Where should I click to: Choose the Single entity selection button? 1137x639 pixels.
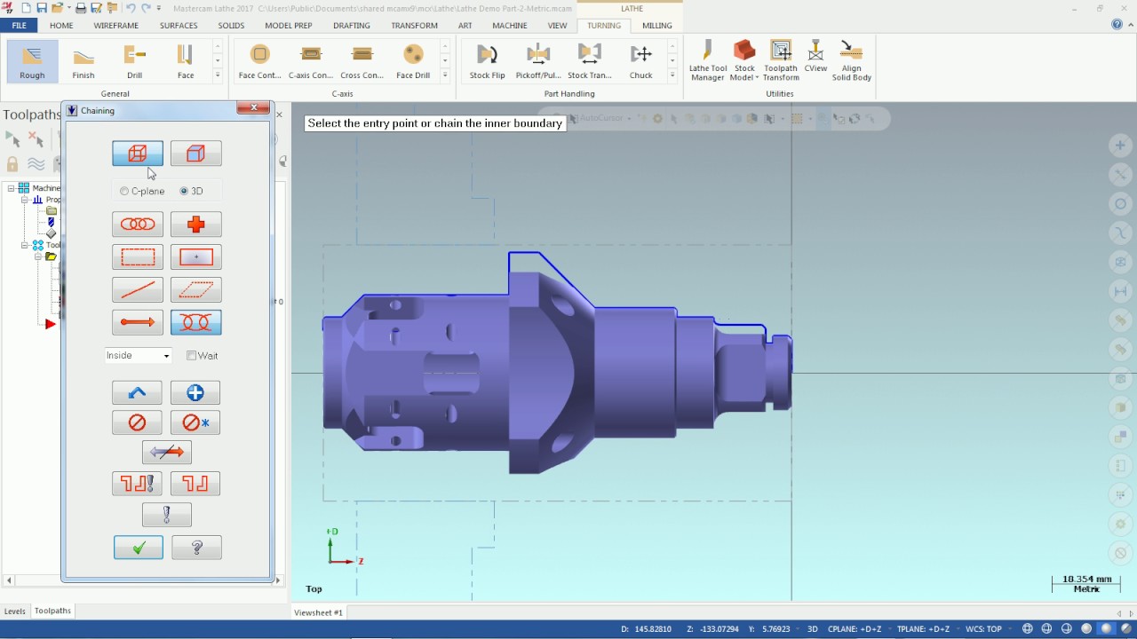point(138,290)
